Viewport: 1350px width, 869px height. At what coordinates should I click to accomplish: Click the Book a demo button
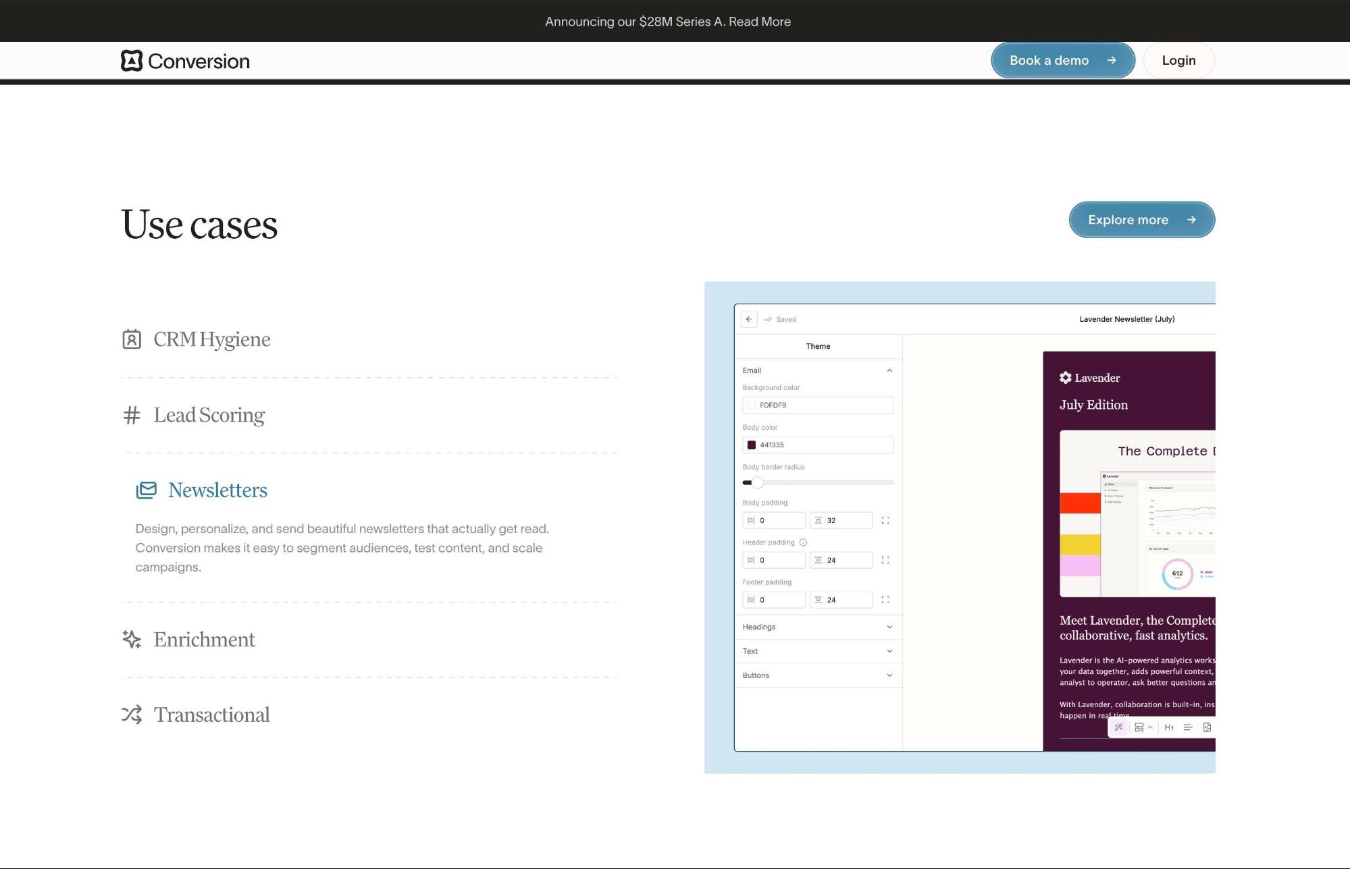pos(1062,61)
